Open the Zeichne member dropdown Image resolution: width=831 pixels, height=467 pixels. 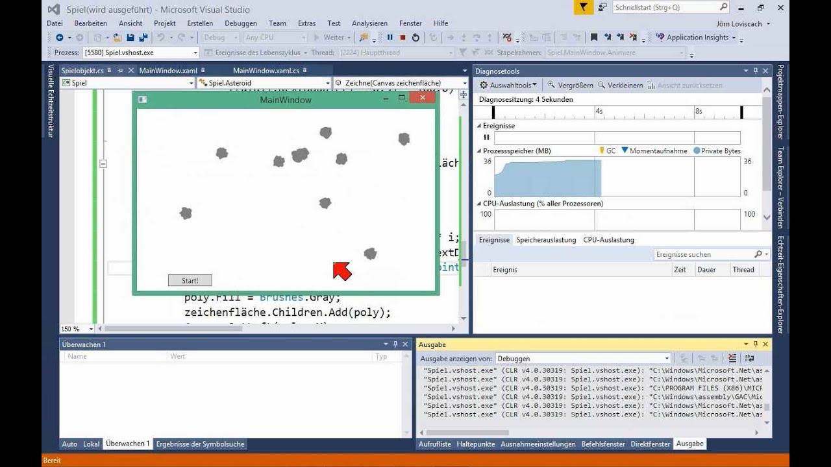401,83
